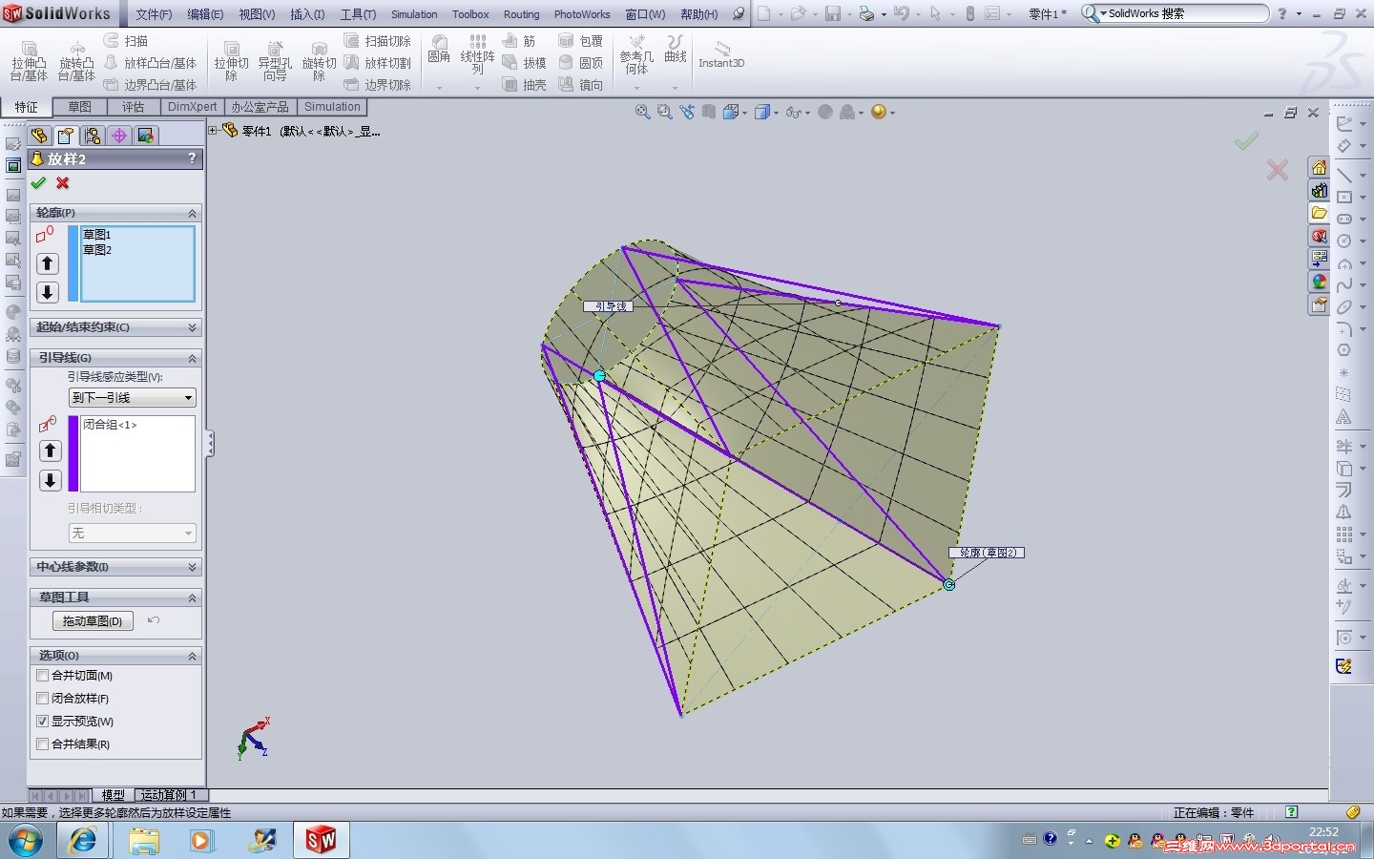Uncheck the 显示预览 option

(x=43, y=722)
